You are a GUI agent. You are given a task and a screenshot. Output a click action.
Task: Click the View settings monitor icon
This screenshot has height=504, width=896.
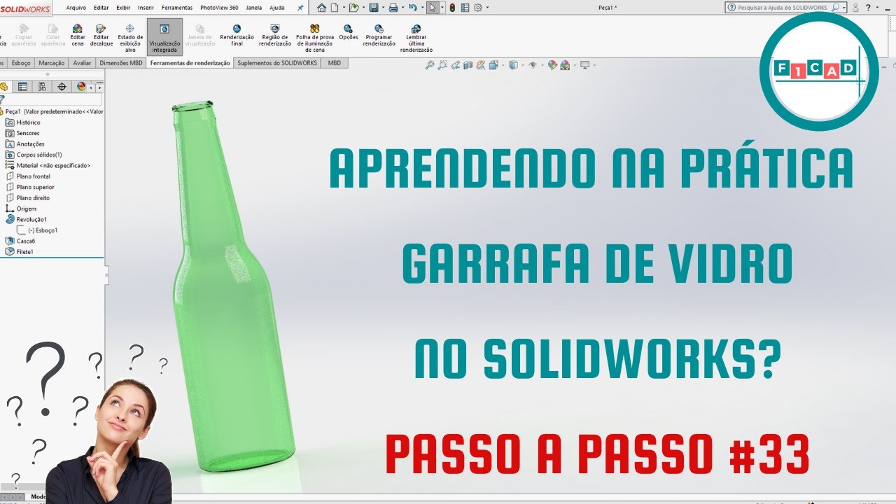coord(584,65)
